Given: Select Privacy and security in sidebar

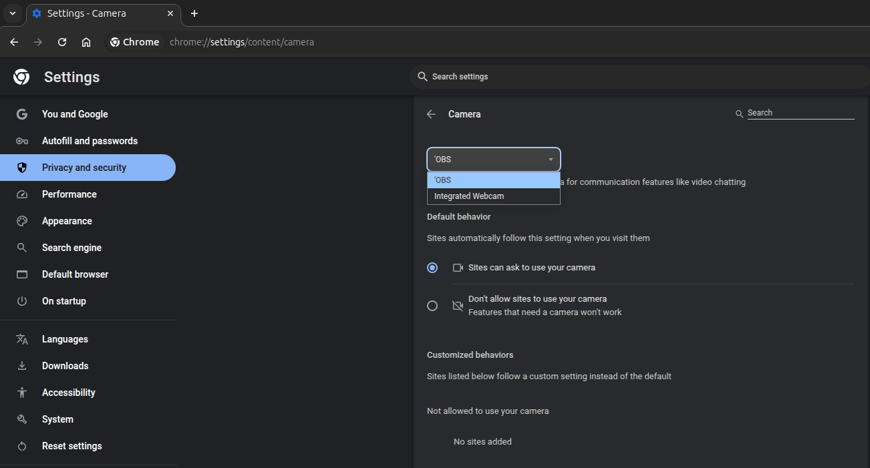Looking at the screenshot, I should click(x=88, y=168).
